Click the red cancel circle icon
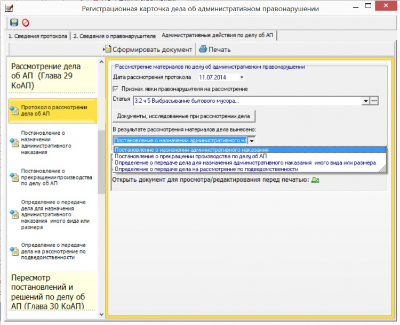Image resolution: width=400 pixels, height=325 pixels. (25, 23)
